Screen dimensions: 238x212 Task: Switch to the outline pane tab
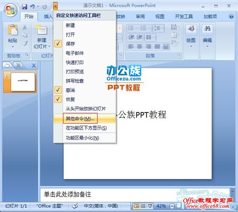pyautogui.click(x=18, y=65)
